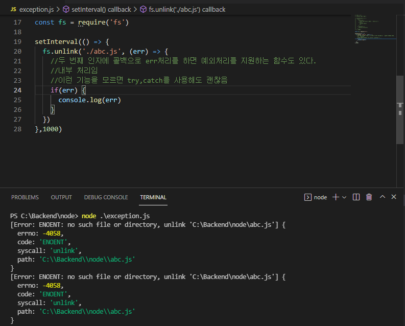
Task: Switch to the OUTPUT tab
Action: 61,197
